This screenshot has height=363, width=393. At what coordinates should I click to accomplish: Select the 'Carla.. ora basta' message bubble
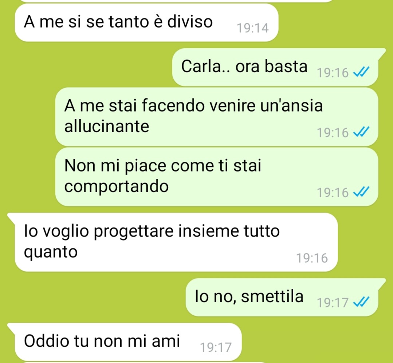[275, 67]
